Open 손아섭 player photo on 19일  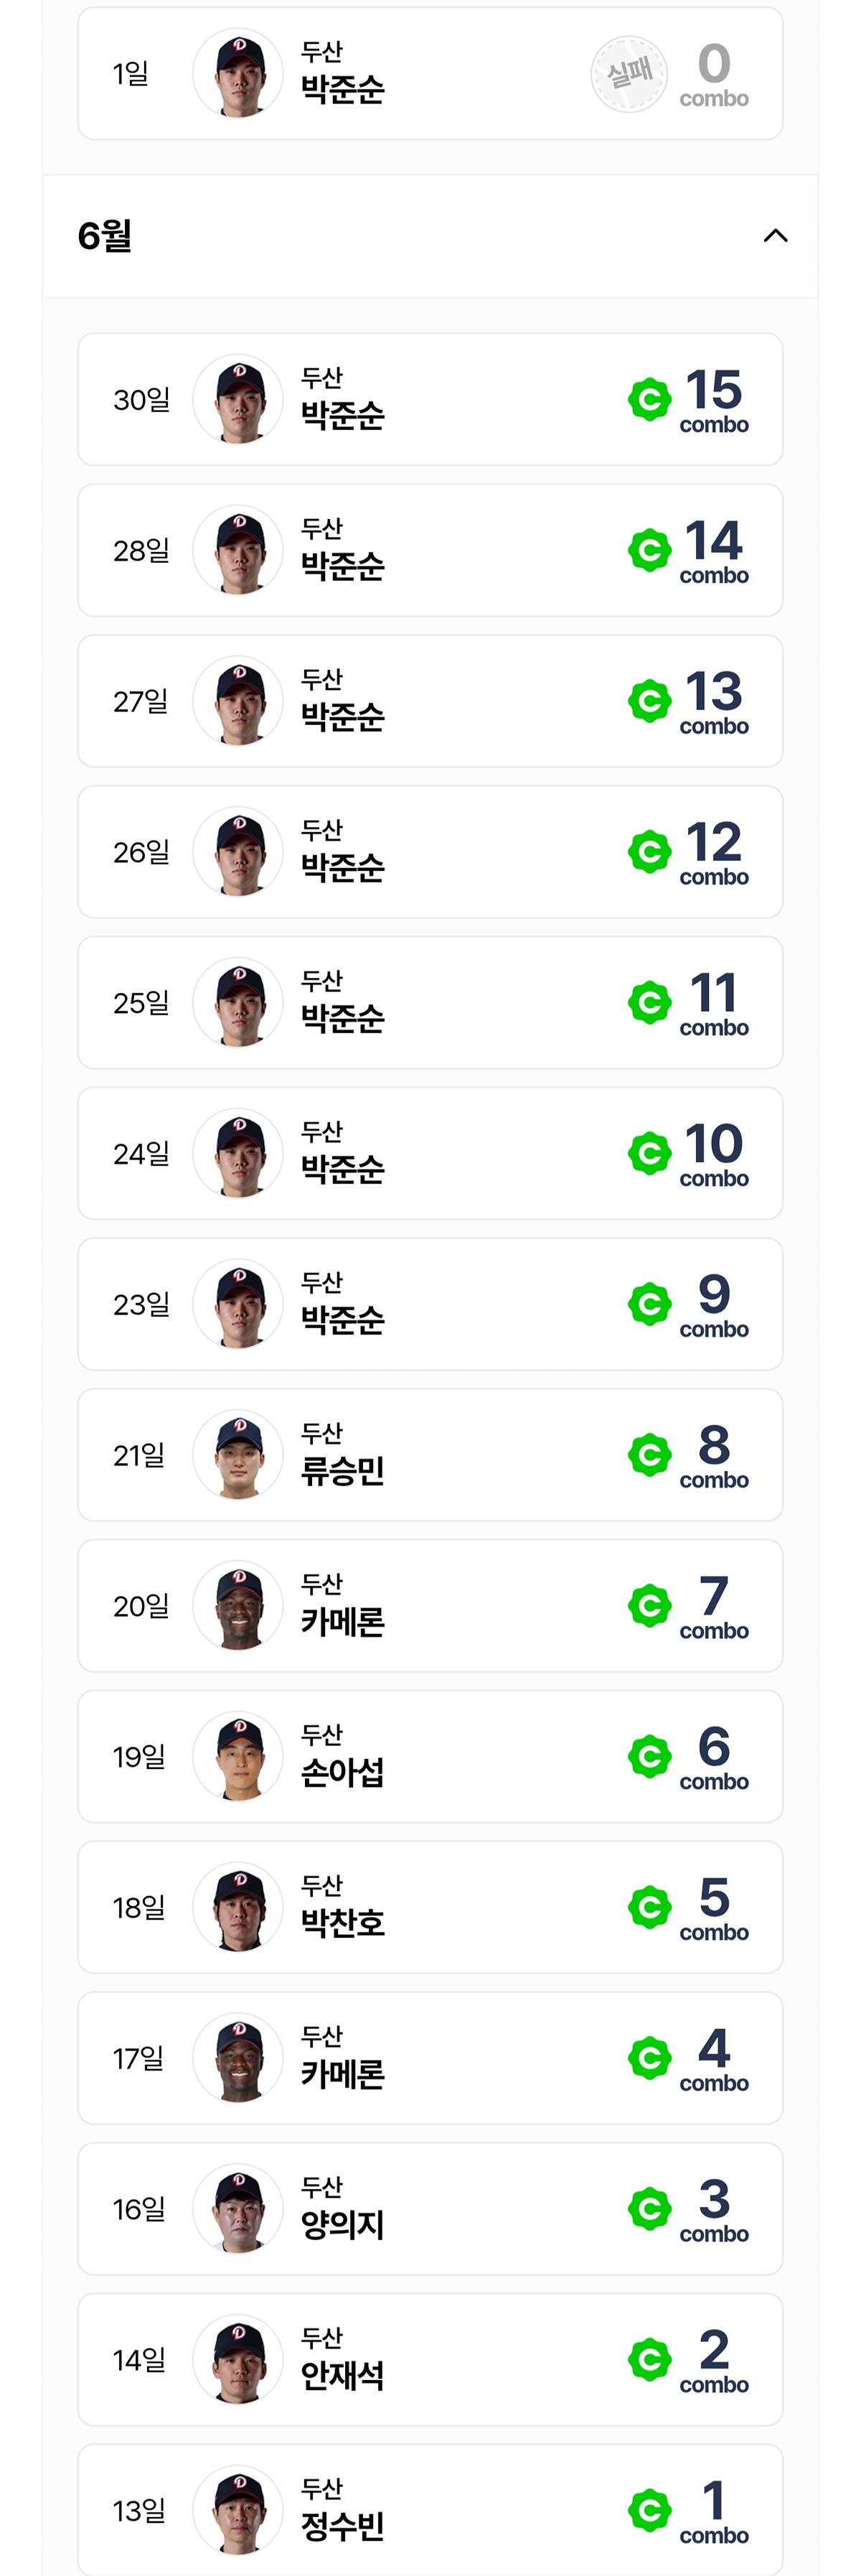click(x=237, y=1757)
